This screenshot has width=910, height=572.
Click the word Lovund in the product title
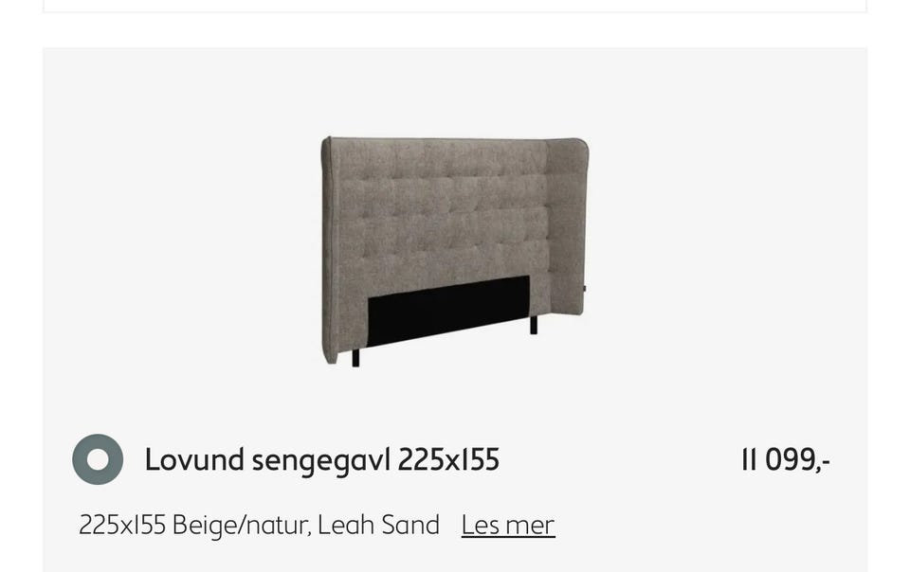click(194, 459)
